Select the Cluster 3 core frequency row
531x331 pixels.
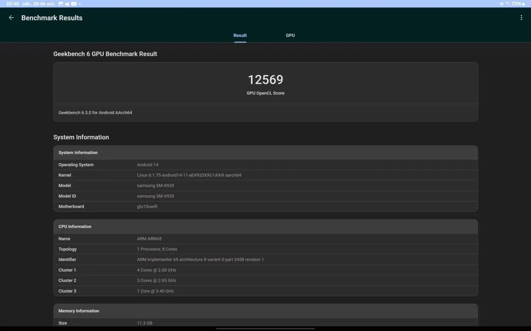pyautogui.click(x=265, y=291)
